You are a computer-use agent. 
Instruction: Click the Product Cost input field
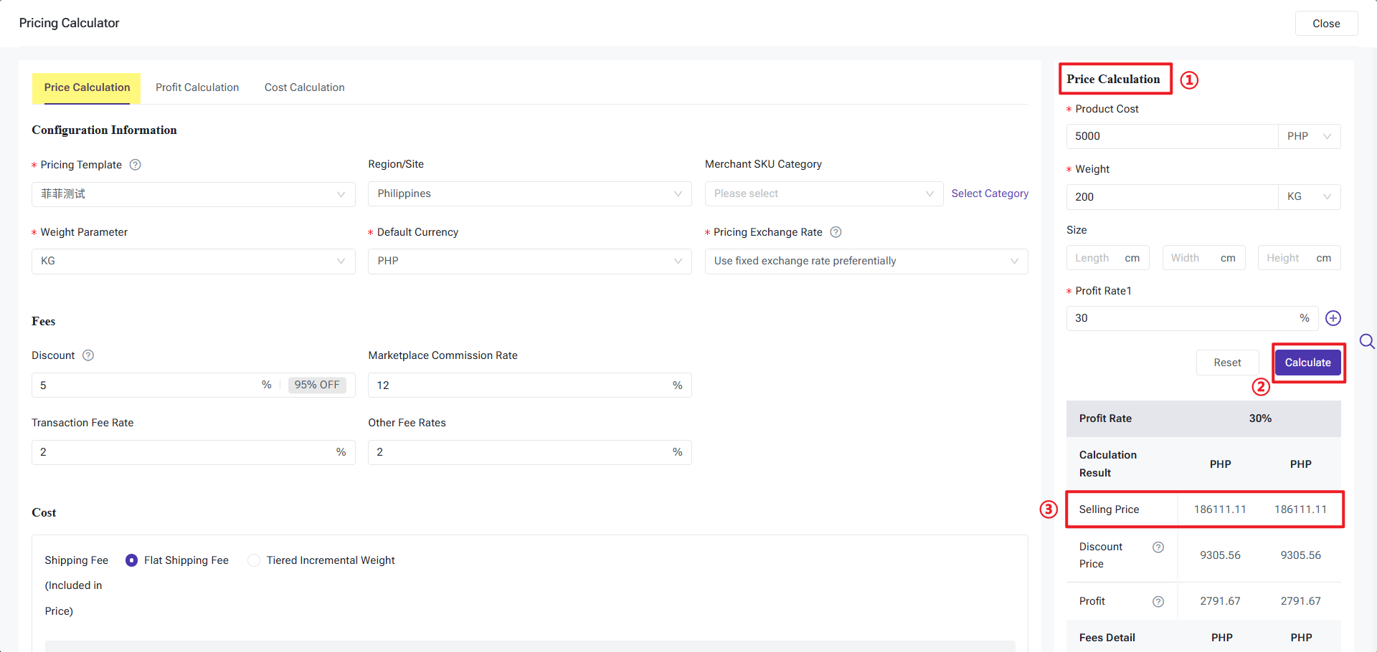[1172, 136]
